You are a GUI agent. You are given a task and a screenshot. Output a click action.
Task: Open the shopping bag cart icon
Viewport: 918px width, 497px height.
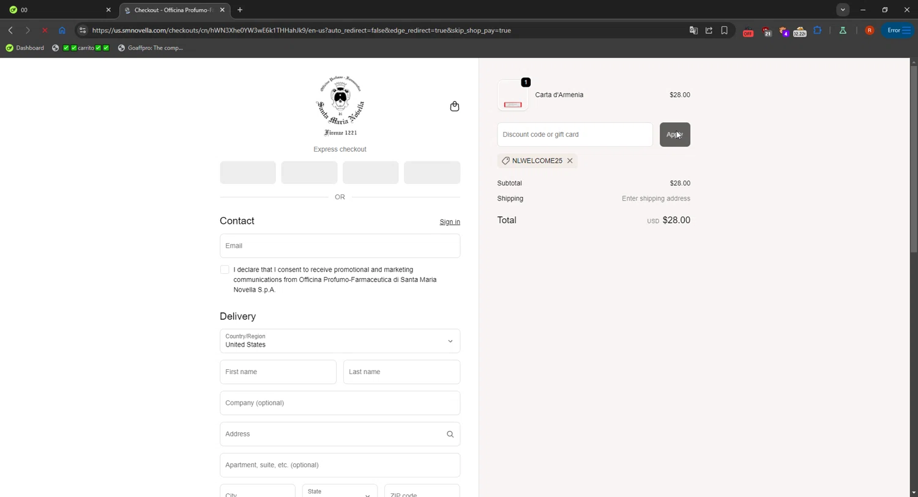454,106
